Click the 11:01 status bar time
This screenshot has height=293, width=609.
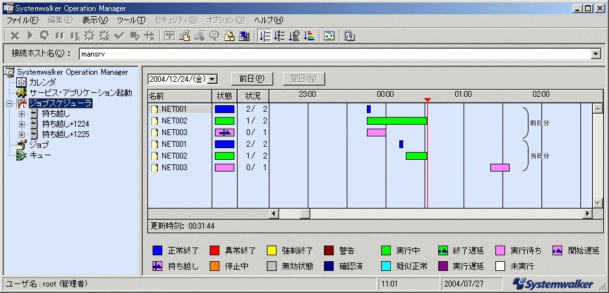click(x=389, y=284)
